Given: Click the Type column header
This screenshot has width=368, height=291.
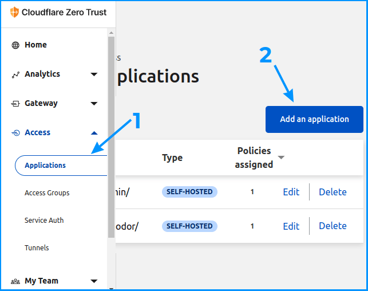Looking at the screenshot, I should click(172, 158).
